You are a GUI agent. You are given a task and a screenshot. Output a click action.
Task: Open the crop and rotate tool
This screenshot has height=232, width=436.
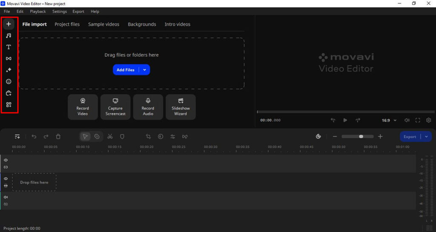coord(149,136)
